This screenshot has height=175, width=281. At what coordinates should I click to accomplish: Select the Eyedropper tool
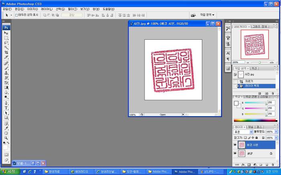pyautogui.click(x=6, y=128)
